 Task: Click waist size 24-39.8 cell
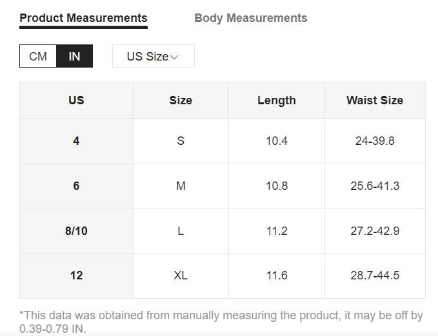pos(375,141)
